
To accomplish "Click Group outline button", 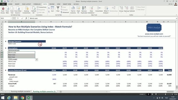I will pos(121,10).
